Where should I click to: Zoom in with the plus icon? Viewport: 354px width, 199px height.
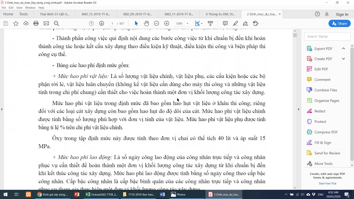167,23
